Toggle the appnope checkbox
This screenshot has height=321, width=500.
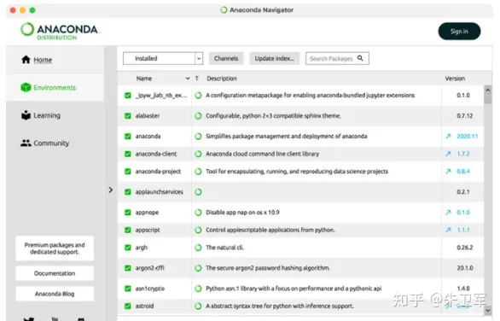tap(128, 213)
